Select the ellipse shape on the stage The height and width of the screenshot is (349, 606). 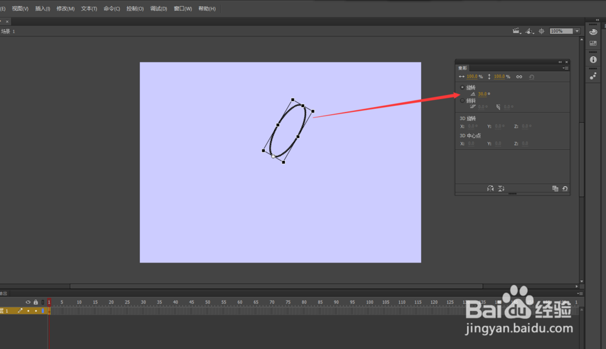point(288,131)
